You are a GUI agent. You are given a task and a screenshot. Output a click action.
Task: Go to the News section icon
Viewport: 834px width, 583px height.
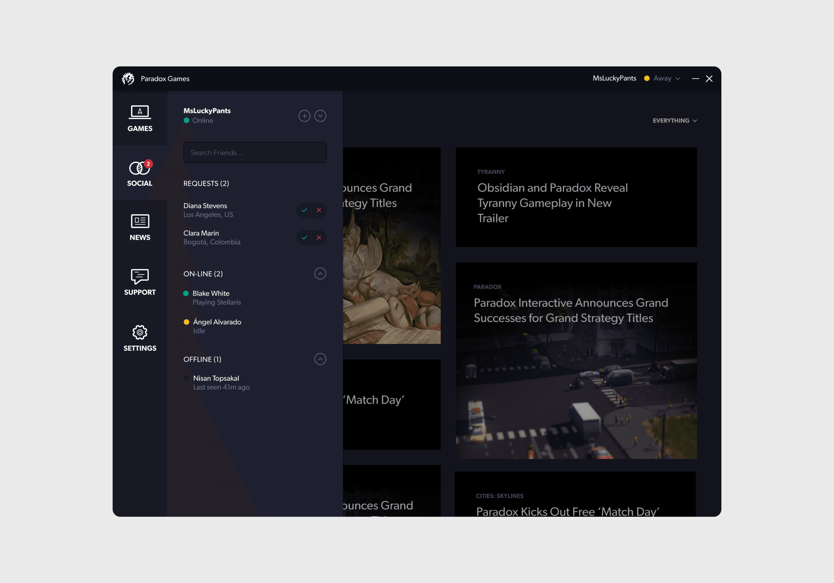click(x=140, y=221)
